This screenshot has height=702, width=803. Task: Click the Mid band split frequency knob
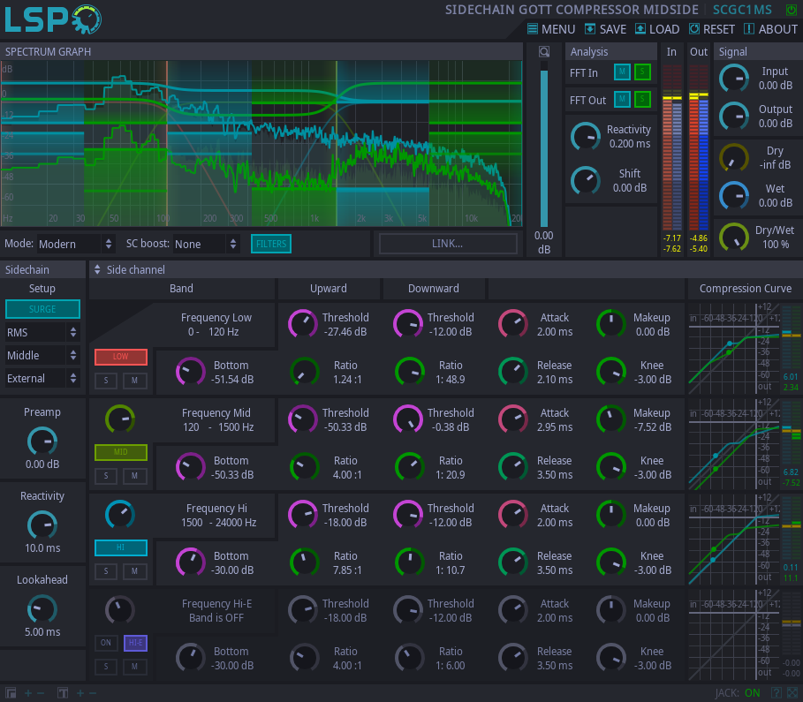(120, 419)
